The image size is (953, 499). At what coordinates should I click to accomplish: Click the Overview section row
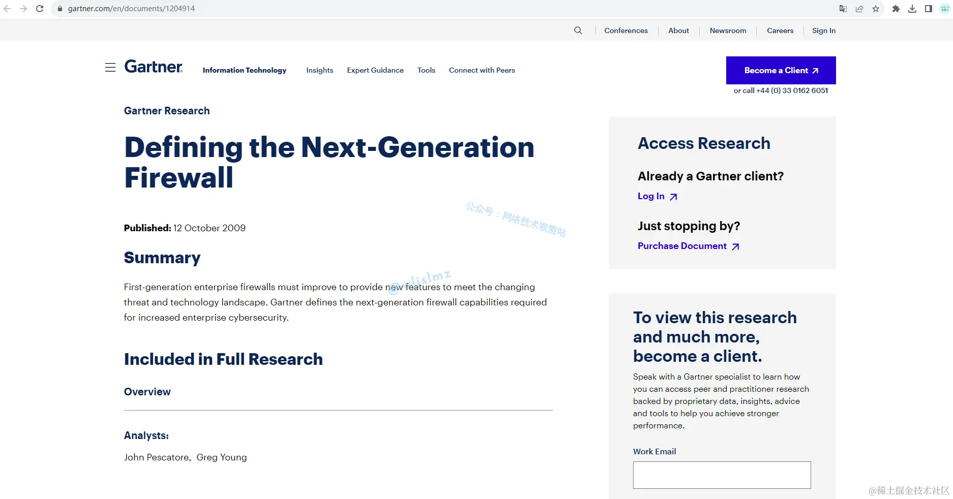point(338,392)
